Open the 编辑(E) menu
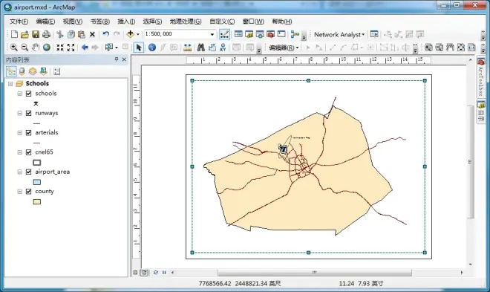The height and width of the screenshot is (292, 490). click(x=45, y=22)
